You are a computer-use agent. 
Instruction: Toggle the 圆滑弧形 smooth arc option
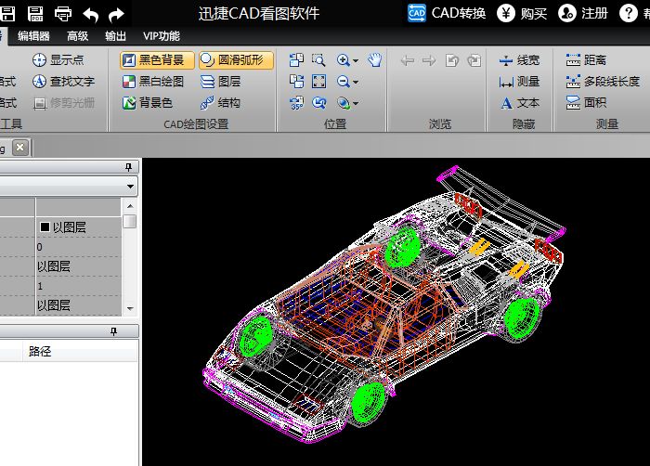pos(236,60)
